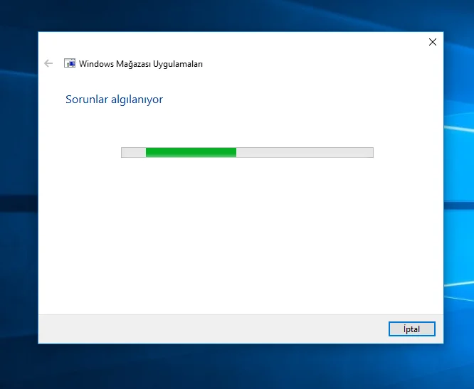The image size is (474, 389).
Task: Go back using the arrow icon
Action: [x=48, y=63]
